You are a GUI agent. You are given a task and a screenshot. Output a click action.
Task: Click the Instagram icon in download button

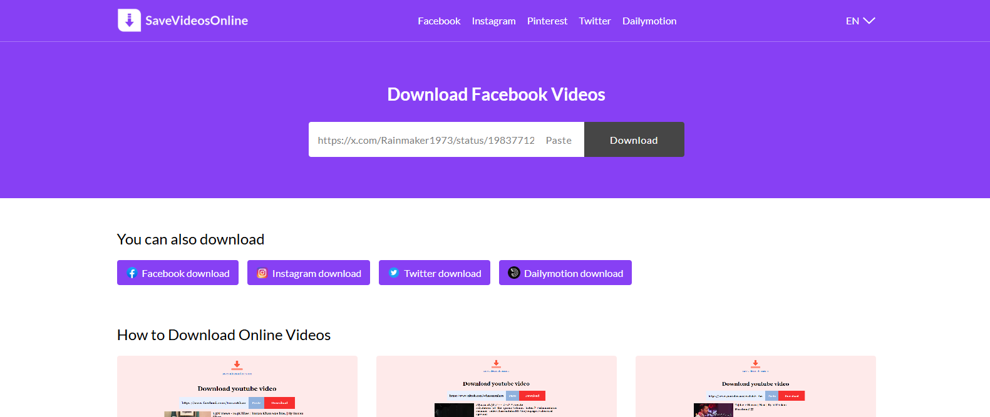click(x=262, y=273)
